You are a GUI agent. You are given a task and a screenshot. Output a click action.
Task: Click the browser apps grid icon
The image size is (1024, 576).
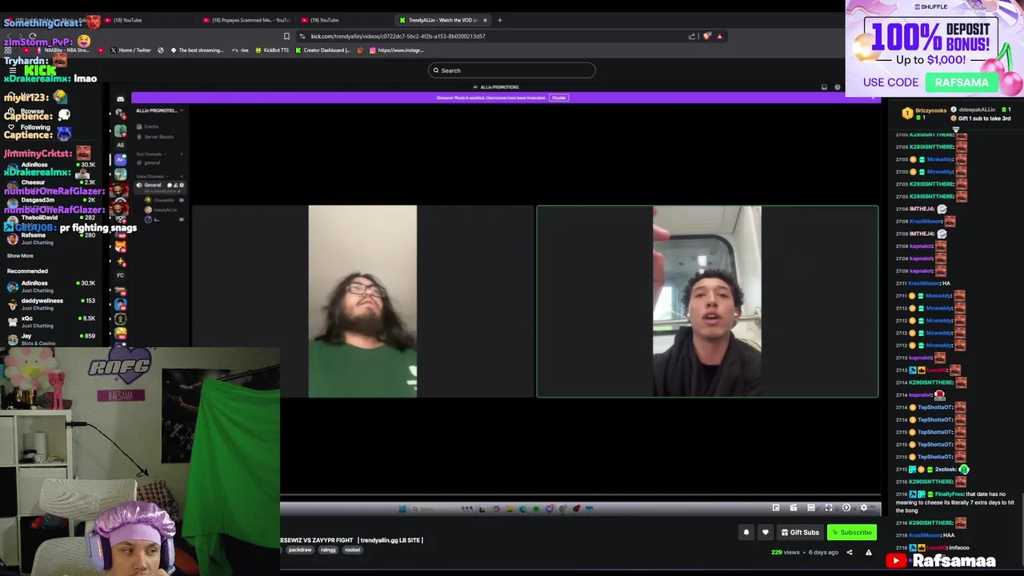click(8, 50)
